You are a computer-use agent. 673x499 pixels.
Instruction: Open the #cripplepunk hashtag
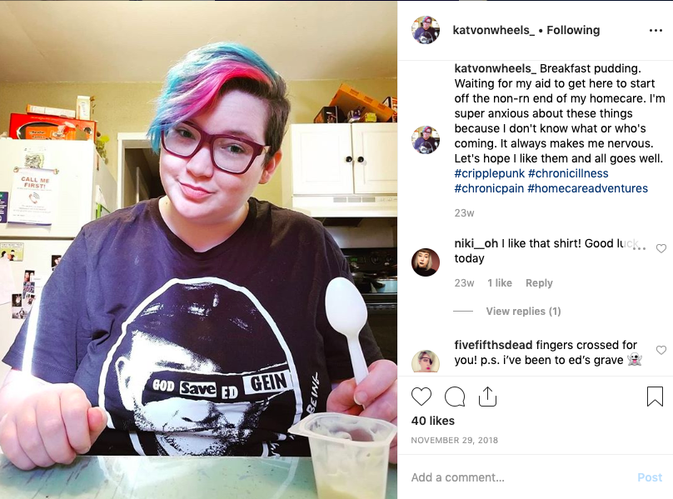click(x=489, y=173)
